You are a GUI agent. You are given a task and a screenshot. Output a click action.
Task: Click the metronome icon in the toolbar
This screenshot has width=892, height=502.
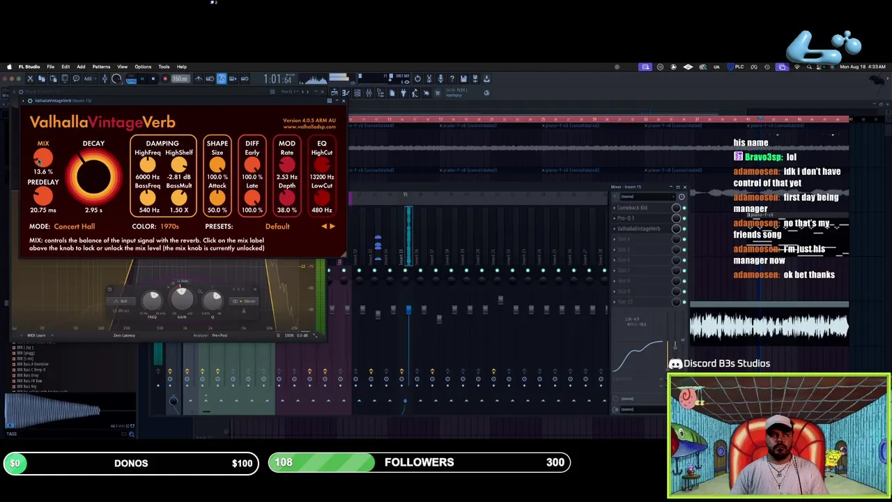pyautogui.click(x=199, y=79)
